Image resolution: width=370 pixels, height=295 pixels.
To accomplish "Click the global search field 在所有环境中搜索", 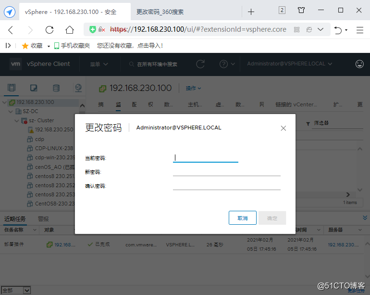I will pyautogui.click(x=157, y=64).
